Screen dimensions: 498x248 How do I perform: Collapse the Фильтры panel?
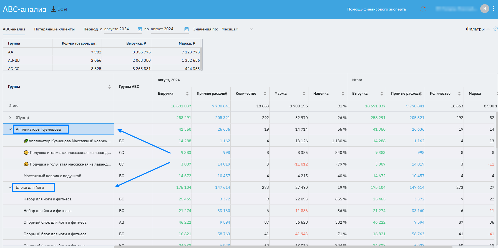(x=477, y=29)
